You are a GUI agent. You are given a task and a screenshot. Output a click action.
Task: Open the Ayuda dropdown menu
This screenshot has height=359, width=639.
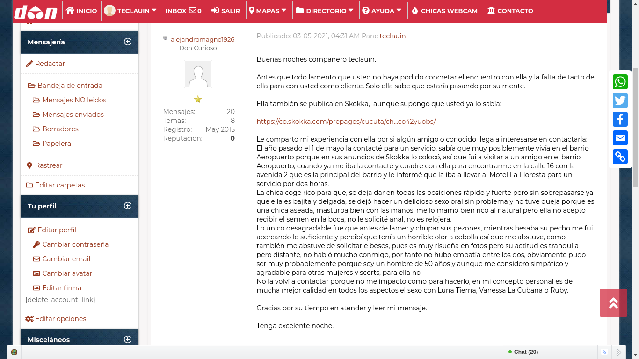click(x=382, y=11)
